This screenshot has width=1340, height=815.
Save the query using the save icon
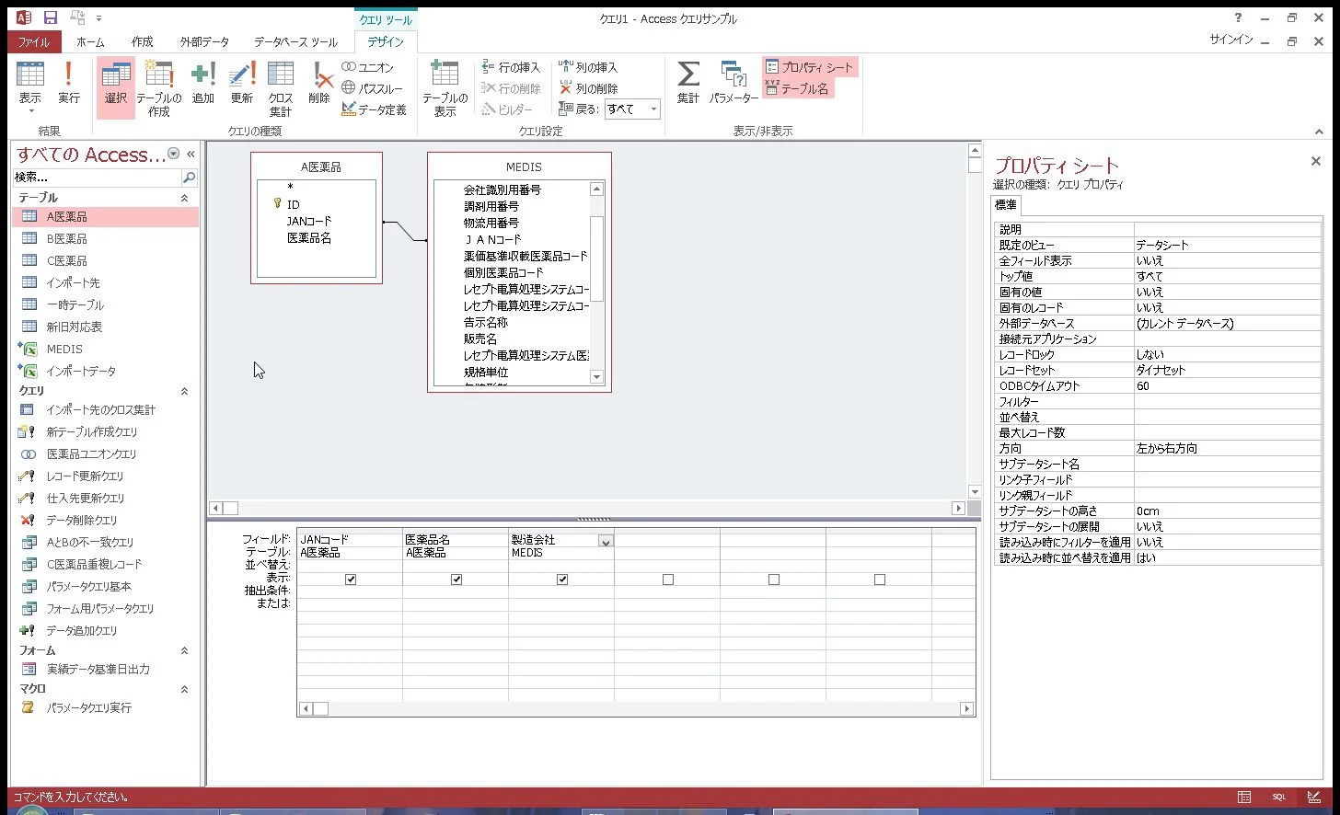coord(51,18)
